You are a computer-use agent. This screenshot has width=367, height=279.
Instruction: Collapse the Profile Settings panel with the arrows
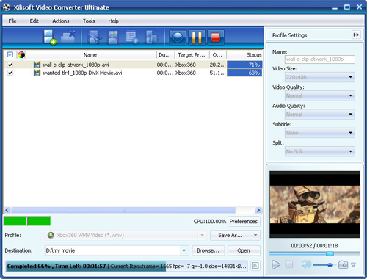(x=356, y=35)
